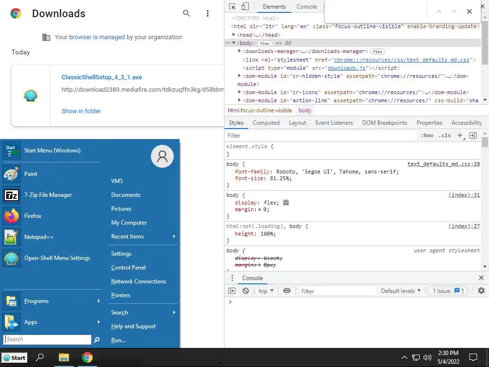Viewport: 489px width, 367px height.
Task: Click the Start menu Search input field
Action: 47,340
